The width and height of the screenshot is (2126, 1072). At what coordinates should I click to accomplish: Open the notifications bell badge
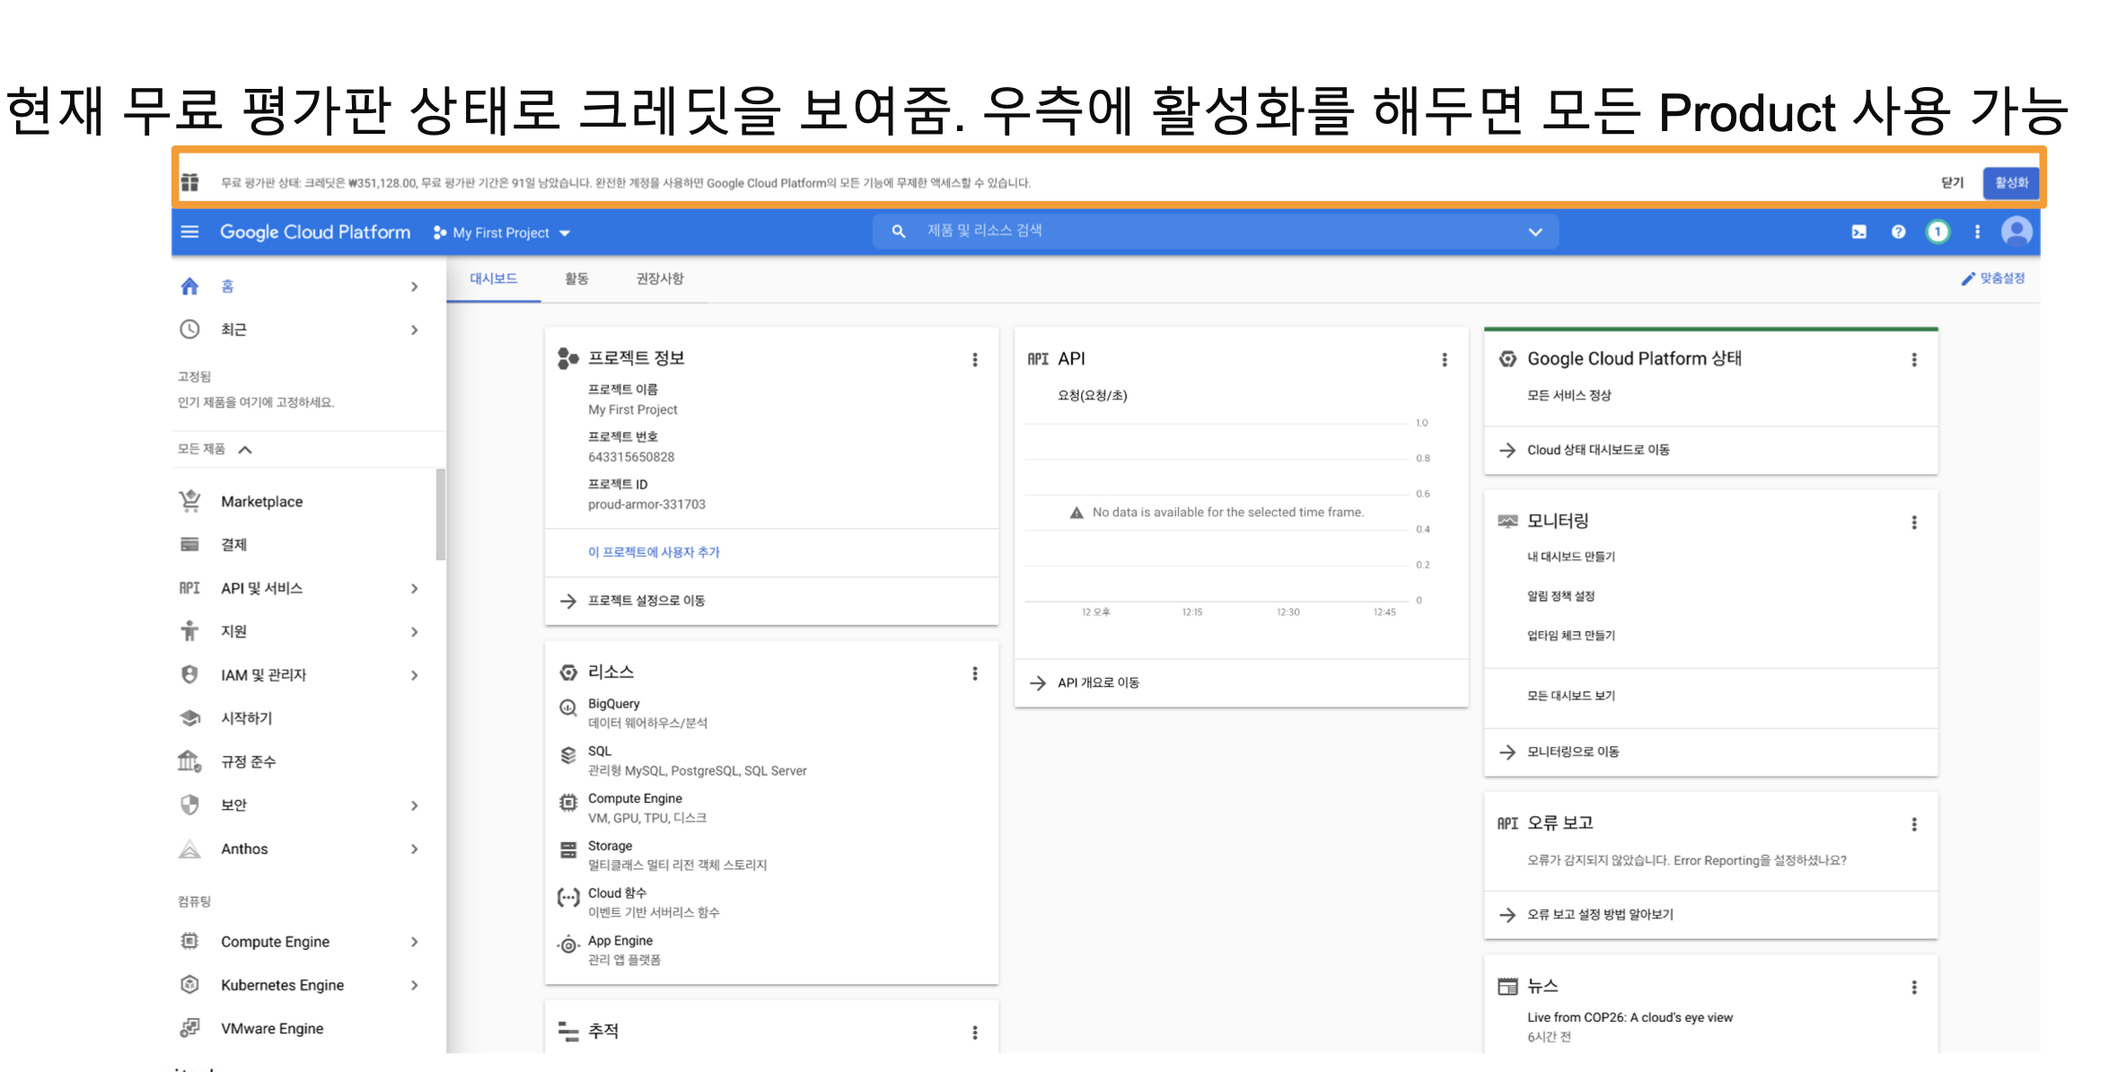point(1937,232)
